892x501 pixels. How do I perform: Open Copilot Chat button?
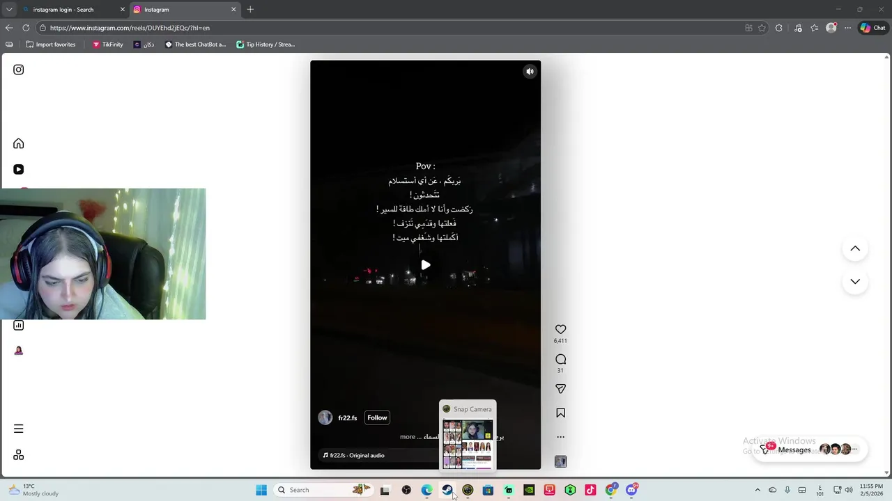872,28
